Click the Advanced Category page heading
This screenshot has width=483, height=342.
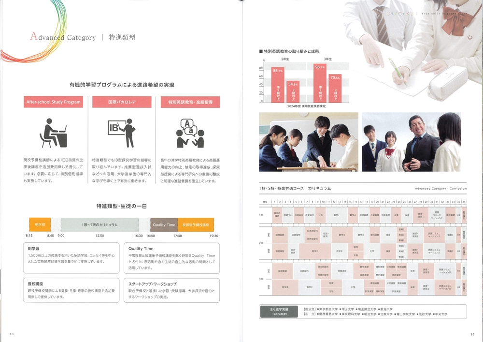click(x=63, y=37)
